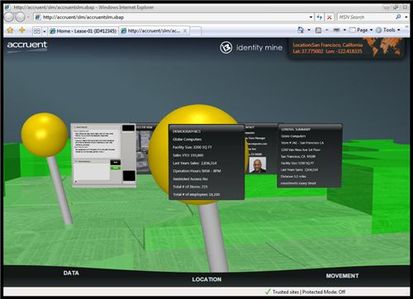The height and width of the screenshot is (299, 413).
Task: Open Favorites Center star icon
Action: point(10,31)
